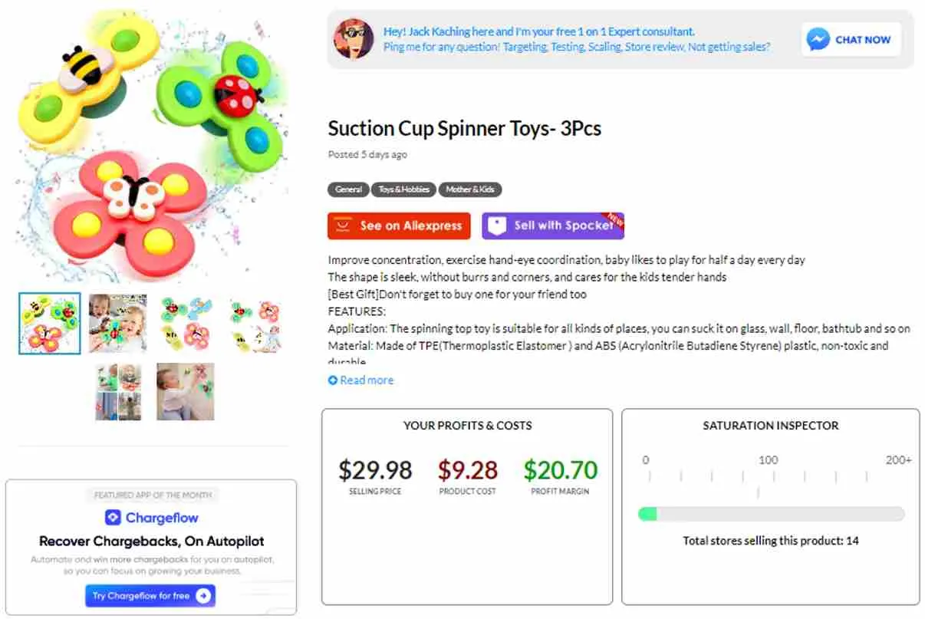Screen dimensions: 925x619
Task: Click the Spocket logo icon
Action: (498, 226)
